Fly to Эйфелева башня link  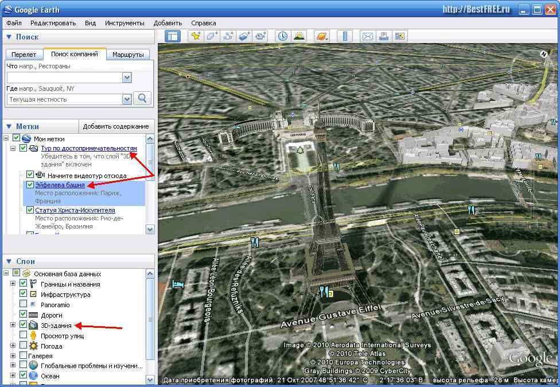coord(60,185)
